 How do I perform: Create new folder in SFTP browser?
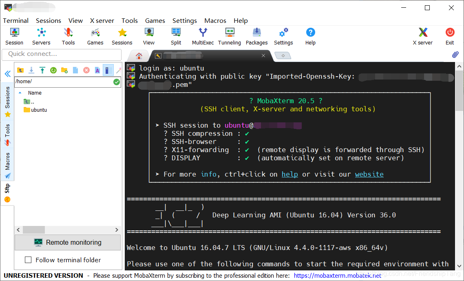pos(64,70)
